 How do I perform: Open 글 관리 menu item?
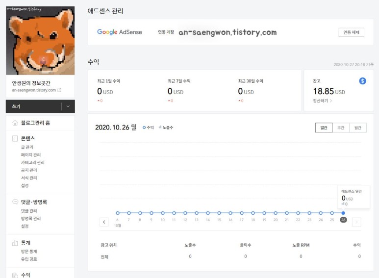point(27,147)
